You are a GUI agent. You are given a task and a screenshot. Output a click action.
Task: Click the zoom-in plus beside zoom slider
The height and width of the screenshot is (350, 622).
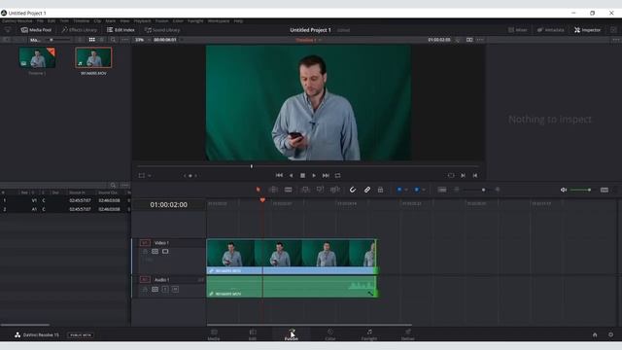(x=498, y=190)
